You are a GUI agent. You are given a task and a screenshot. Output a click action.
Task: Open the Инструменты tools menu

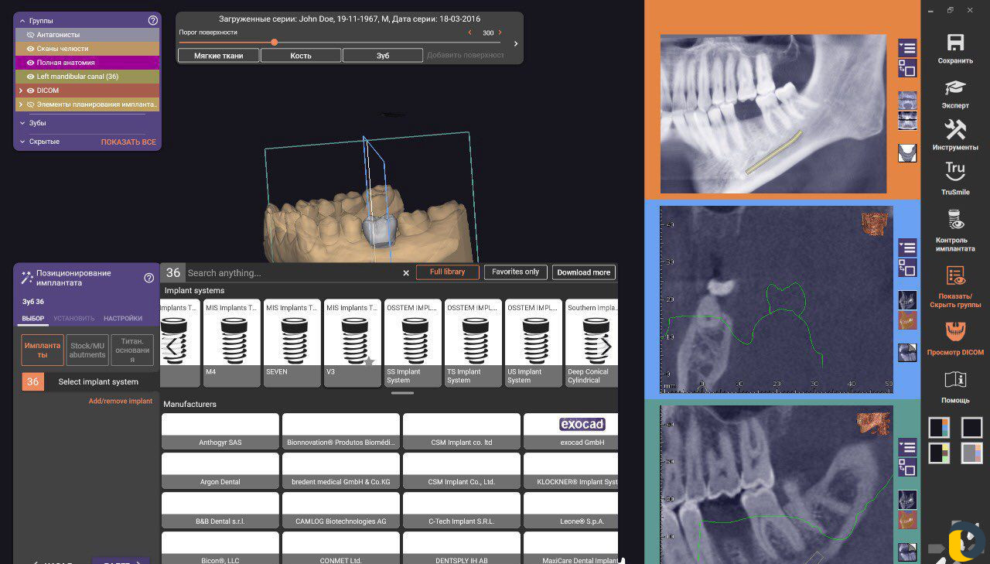point(955,129)
